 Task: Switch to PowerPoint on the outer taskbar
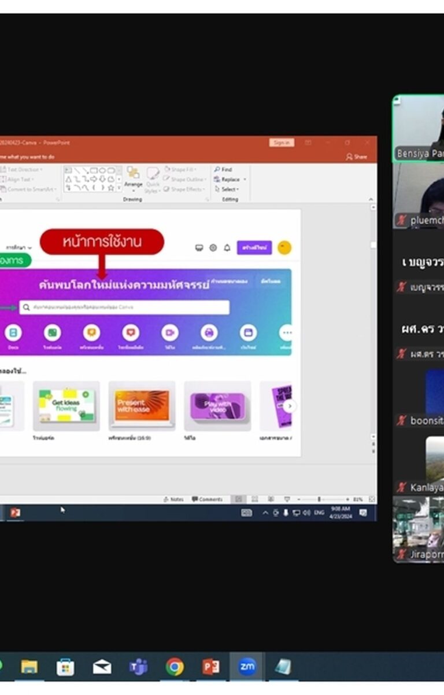(211, 667)
